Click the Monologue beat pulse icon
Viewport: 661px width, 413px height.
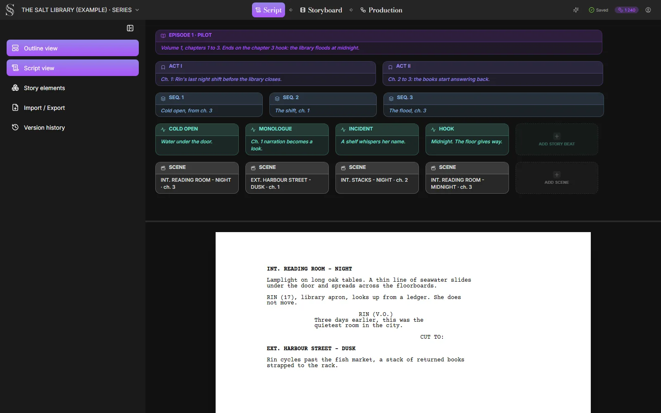click(x=253, y=129)
